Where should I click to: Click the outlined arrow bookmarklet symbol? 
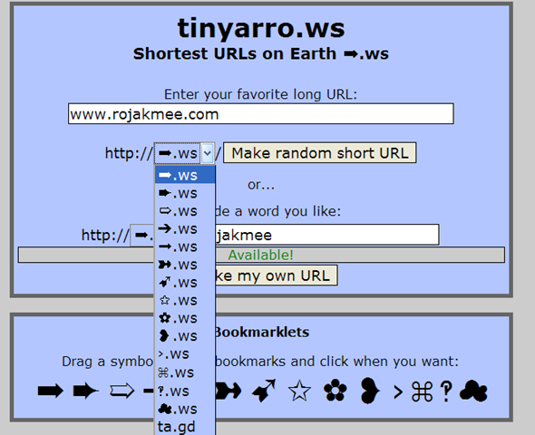click(x=122, y=391)
